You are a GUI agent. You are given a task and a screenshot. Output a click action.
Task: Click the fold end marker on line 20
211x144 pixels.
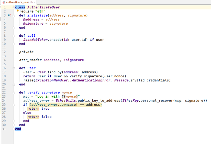point(14,85)
